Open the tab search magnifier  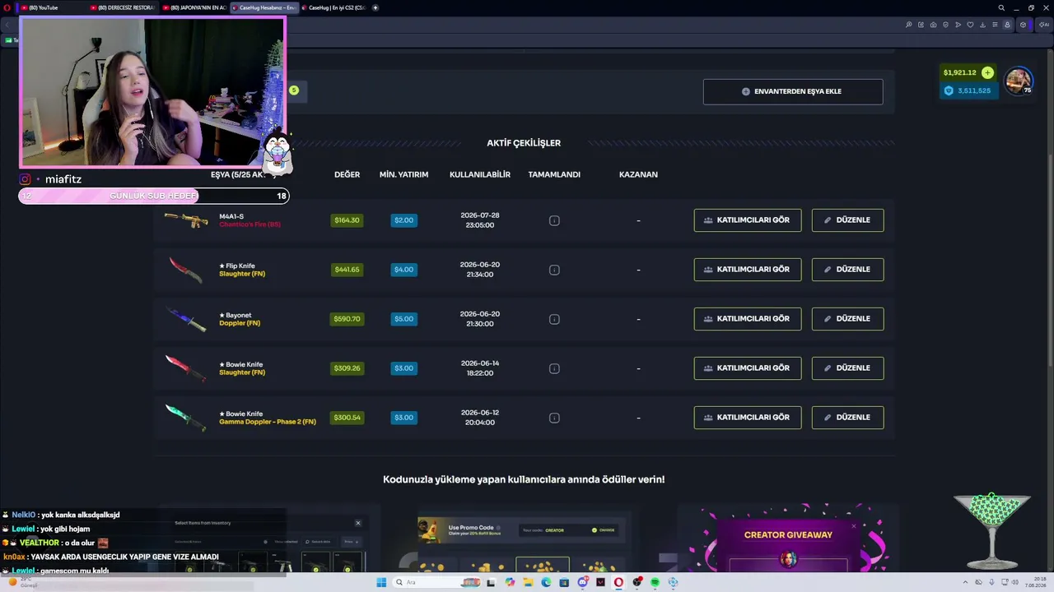coord(1001,7)
